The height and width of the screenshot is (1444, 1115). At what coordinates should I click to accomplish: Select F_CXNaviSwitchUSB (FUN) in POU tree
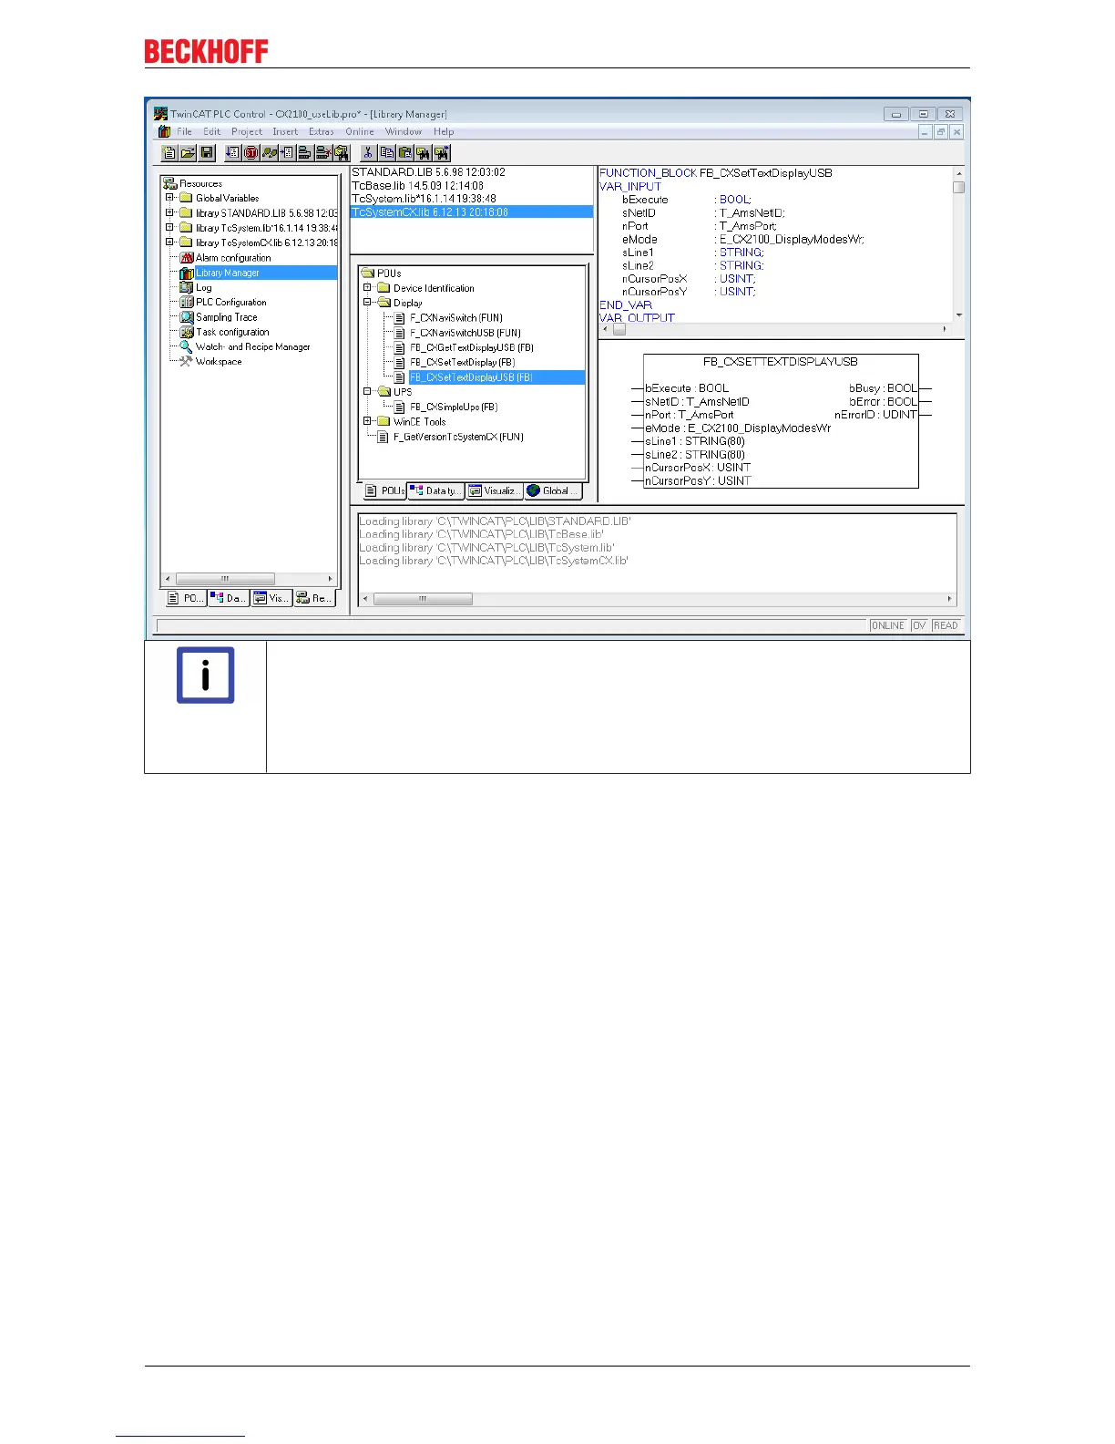[x=465, y=333]
